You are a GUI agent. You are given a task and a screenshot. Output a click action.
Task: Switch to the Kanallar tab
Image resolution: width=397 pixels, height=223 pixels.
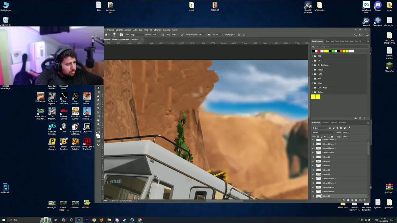[x=325, y=123]
